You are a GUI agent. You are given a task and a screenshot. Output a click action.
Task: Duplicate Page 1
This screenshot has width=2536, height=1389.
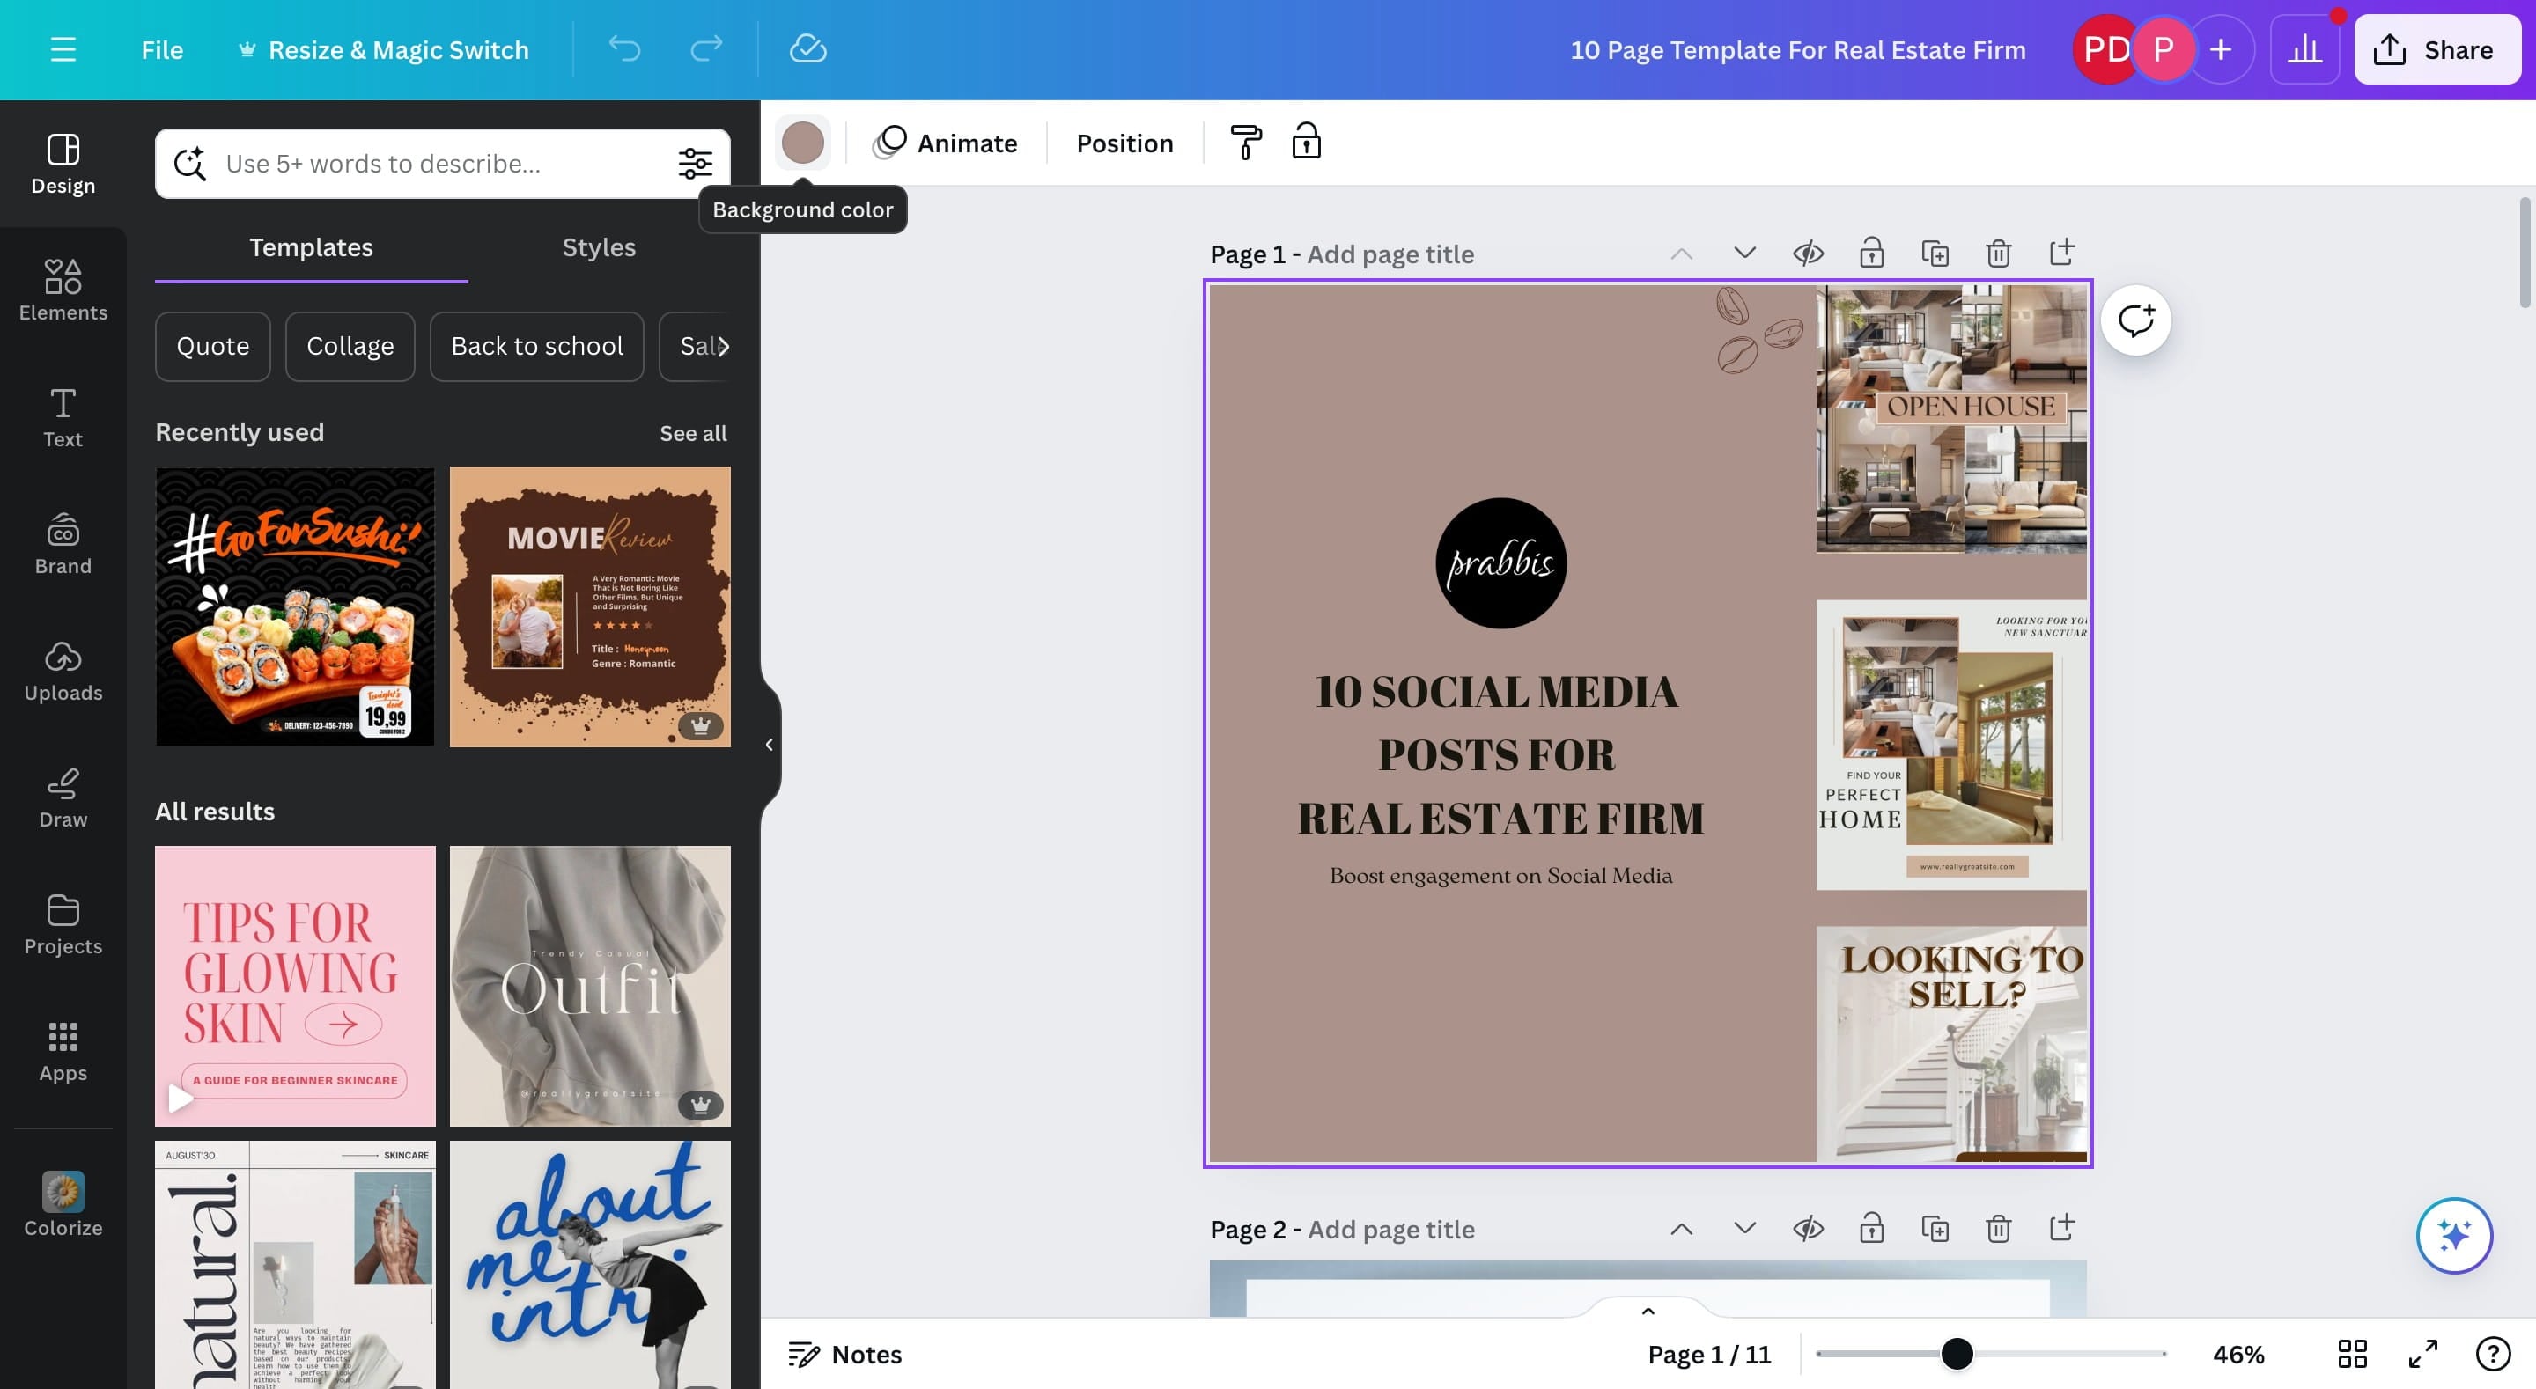tap(1935, 253)
